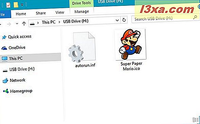Switch to details view icon at bottom right
Screen dimensions: 200x124
[x=195, y=120]
